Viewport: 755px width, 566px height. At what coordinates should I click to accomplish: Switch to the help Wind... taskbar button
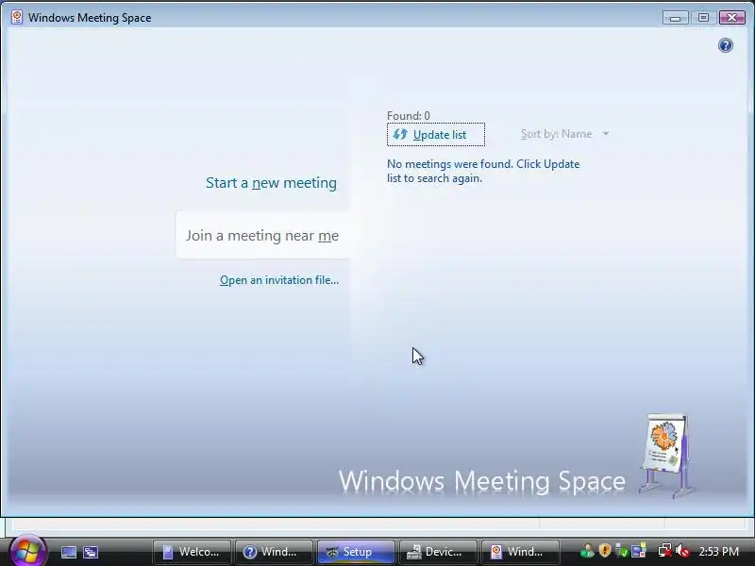(x=274, y=552)
